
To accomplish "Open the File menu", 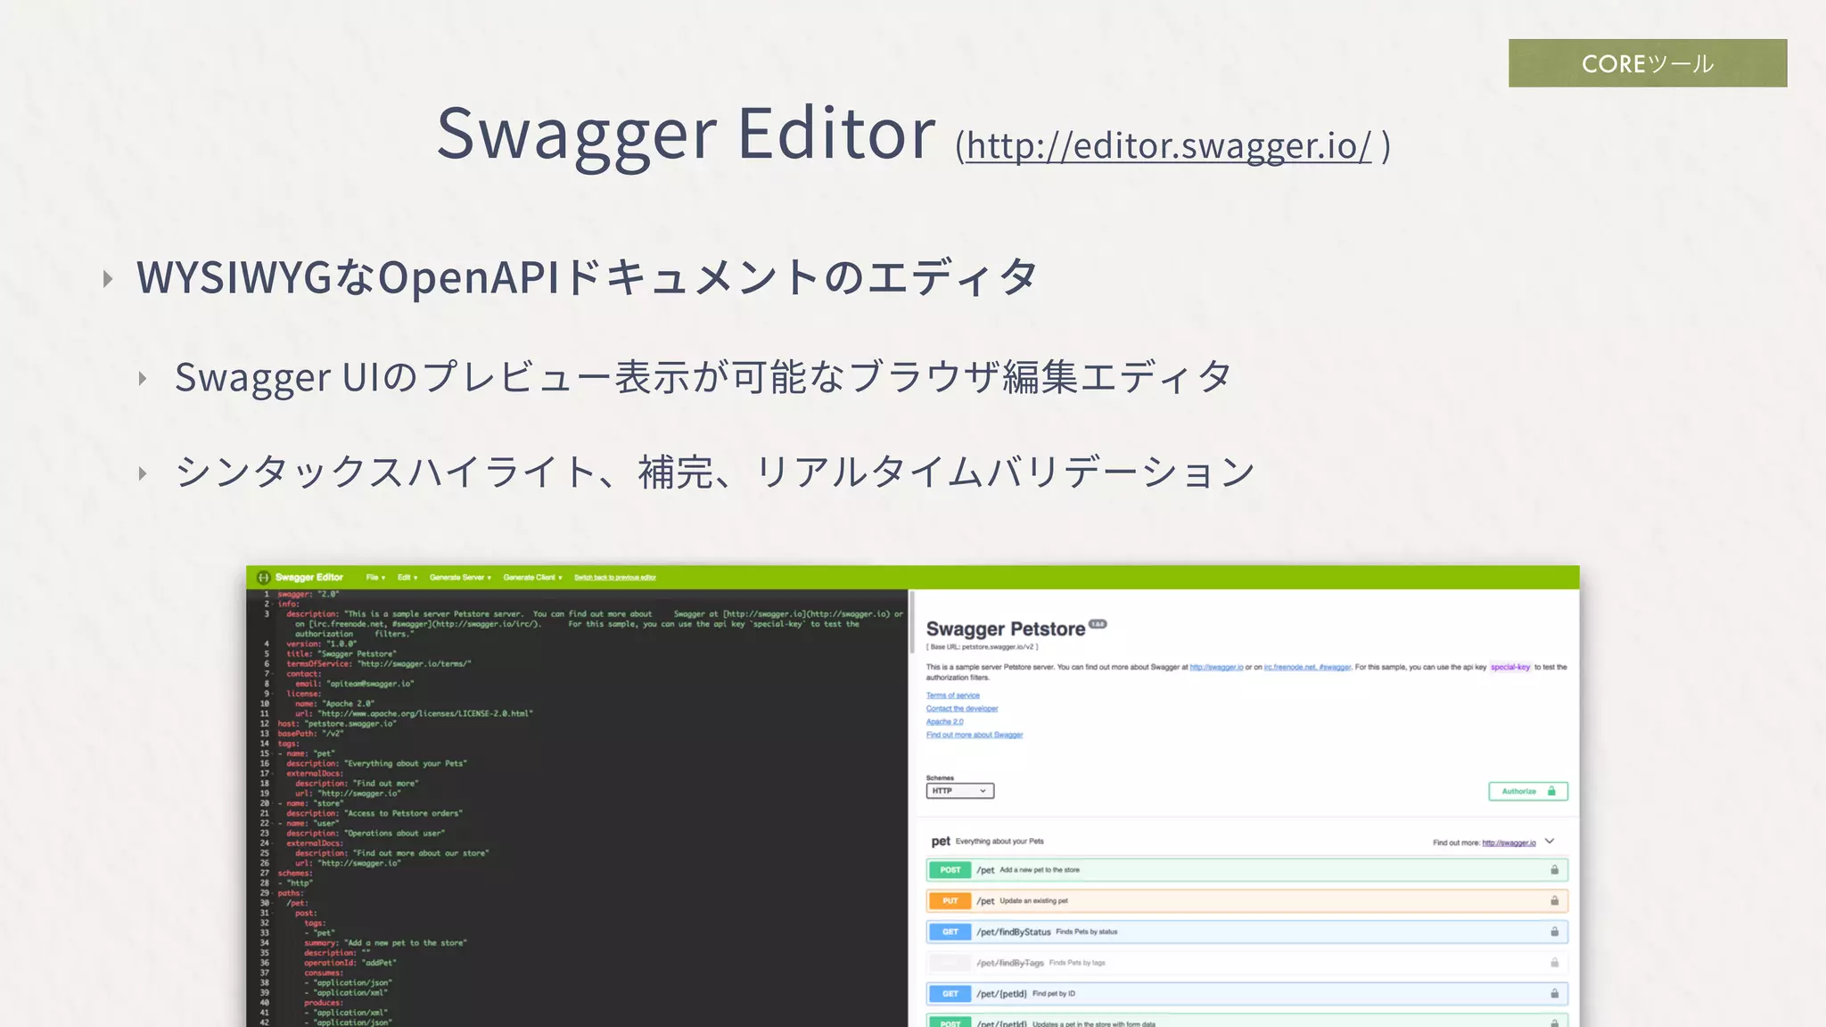I will (x=375, y=578).
